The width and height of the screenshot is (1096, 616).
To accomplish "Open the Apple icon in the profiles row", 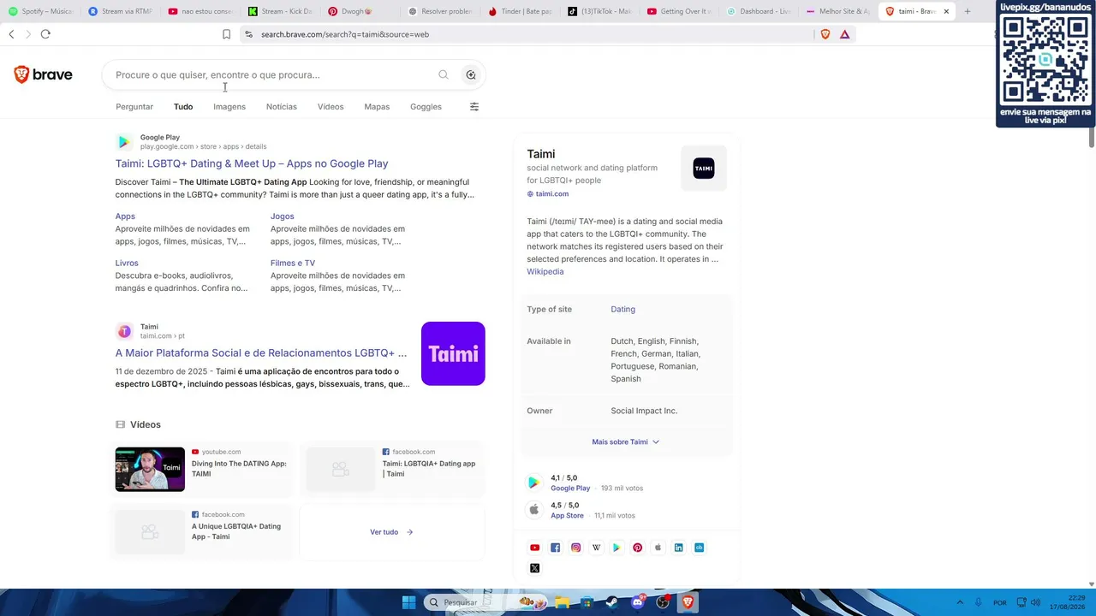I will click(658, 548).
